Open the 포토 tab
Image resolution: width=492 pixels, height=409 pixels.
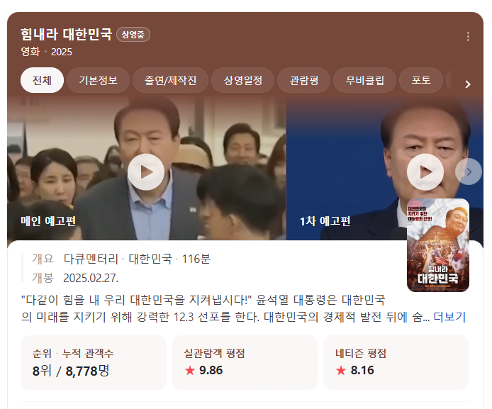[421, 80]
